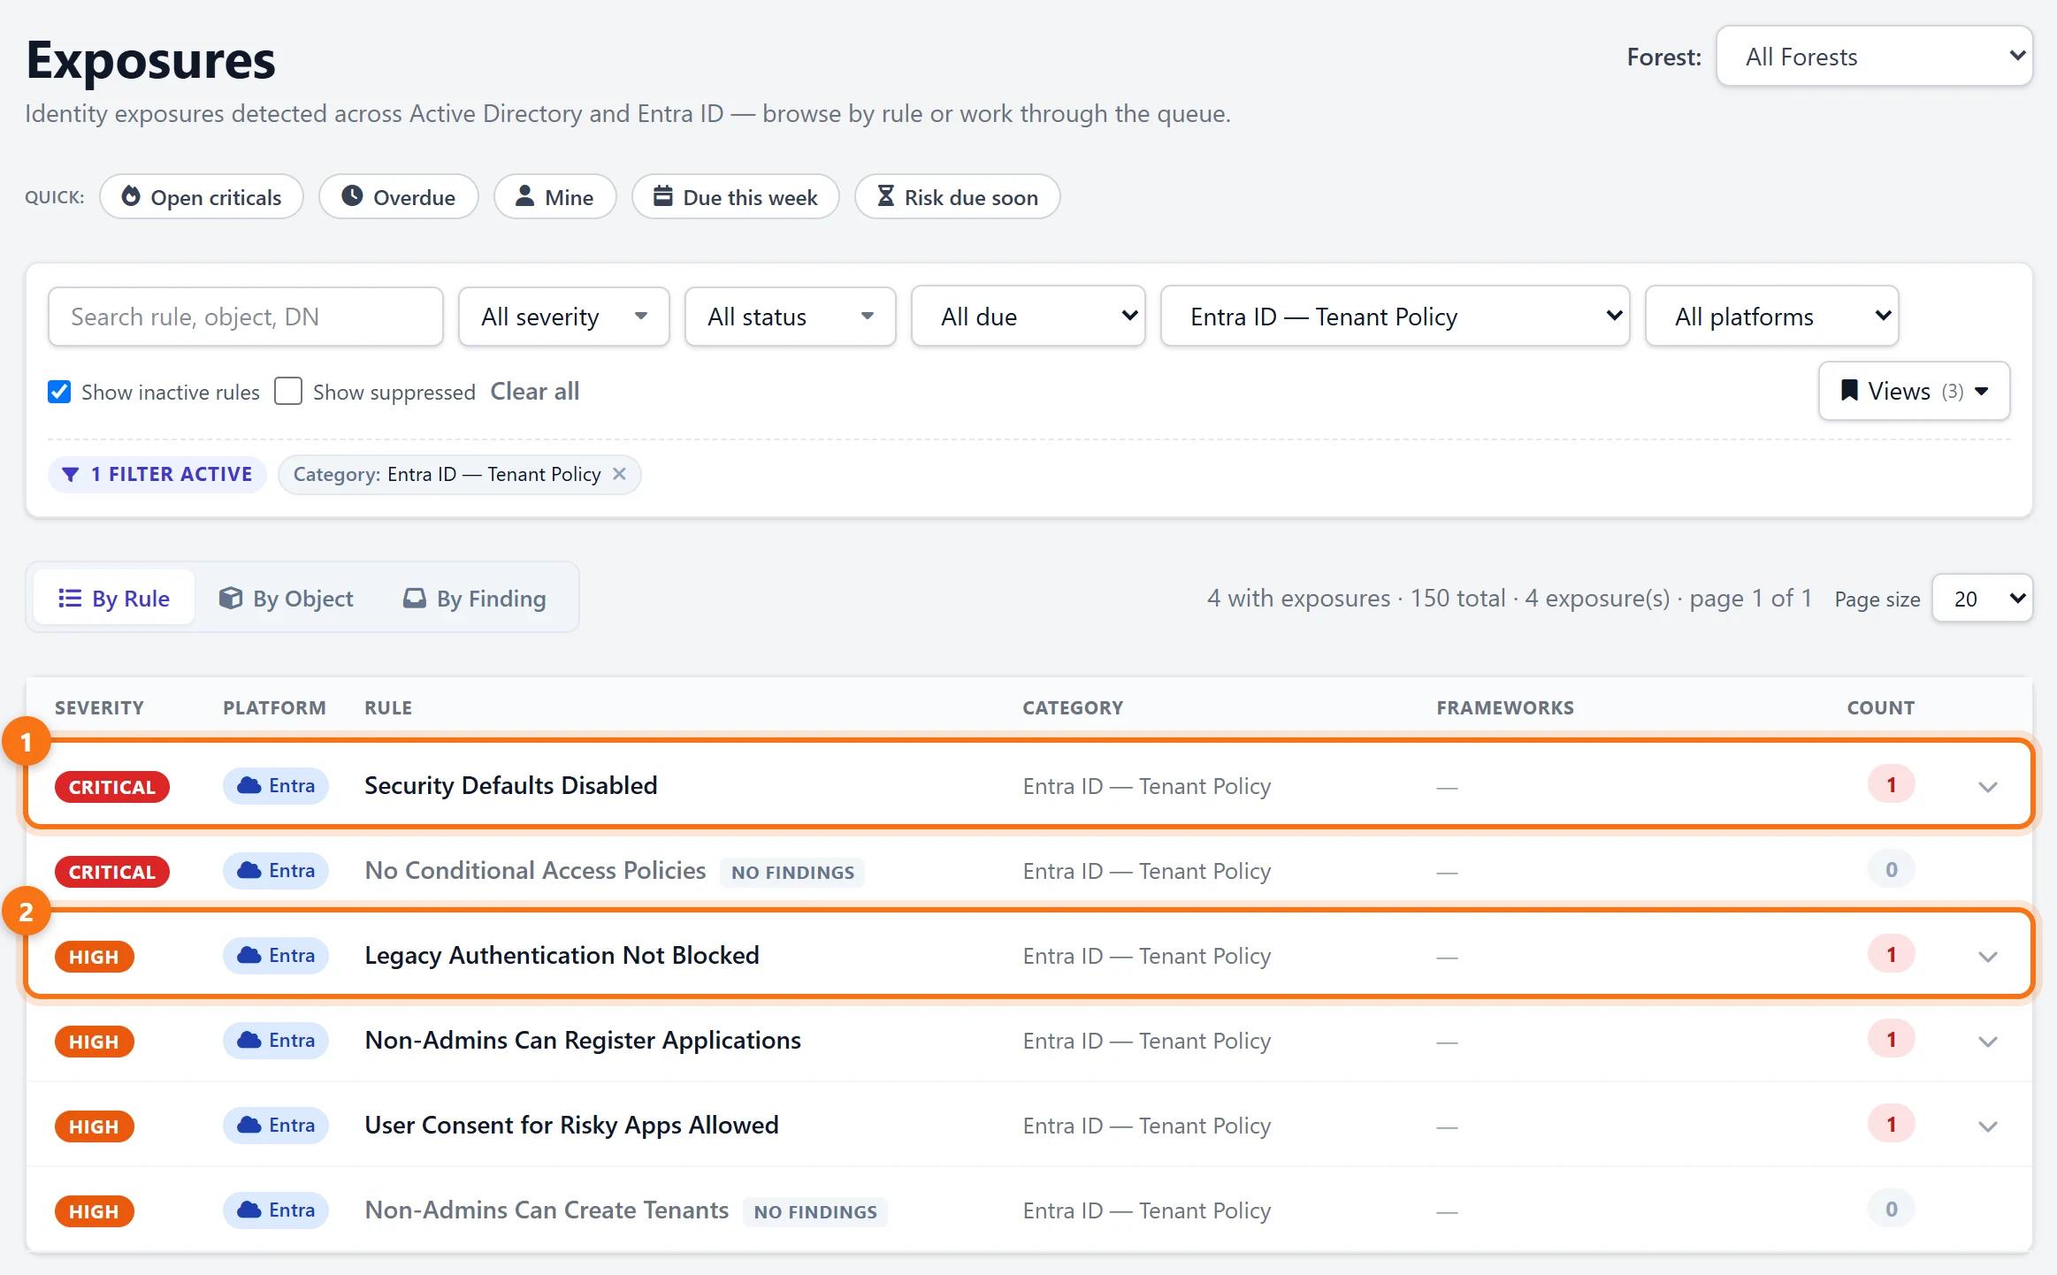The image size is (2057, 1275).
Task: Switch to By Object tab
Action: point(287,599)
